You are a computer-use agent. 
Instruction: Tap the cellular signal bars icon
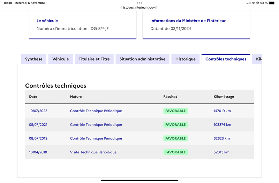coord(249,3)
